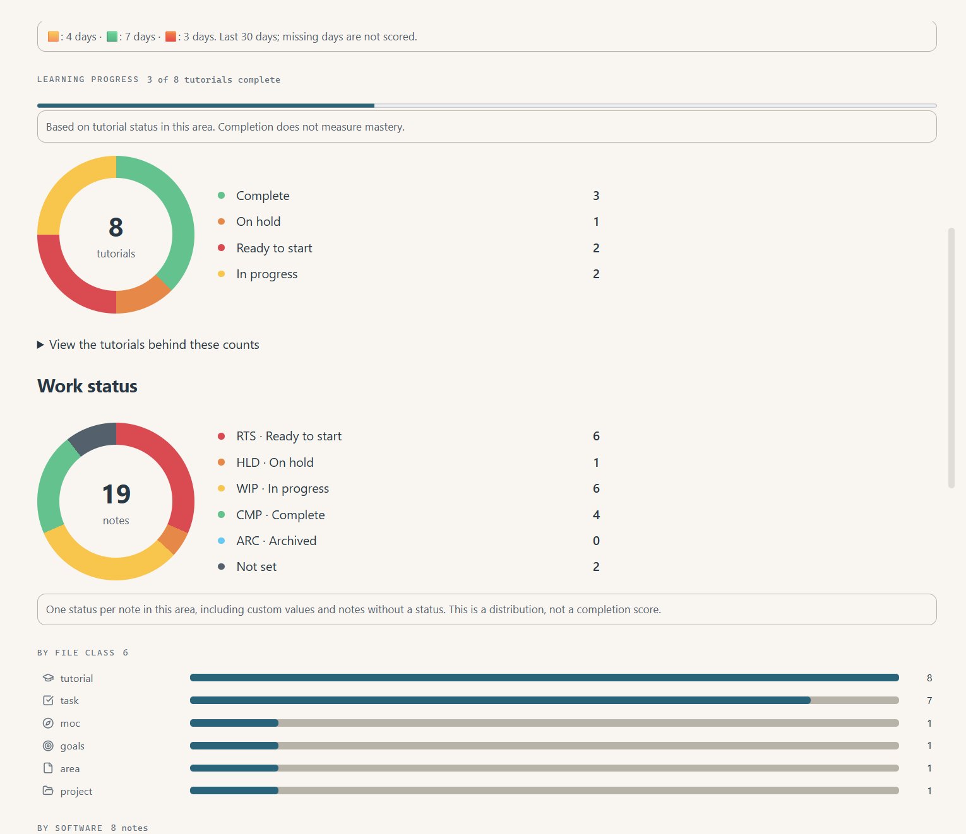Select 'Ready to start' in the tutorials legend
This screenshot has width=966, height=834.
pos(274,248)
